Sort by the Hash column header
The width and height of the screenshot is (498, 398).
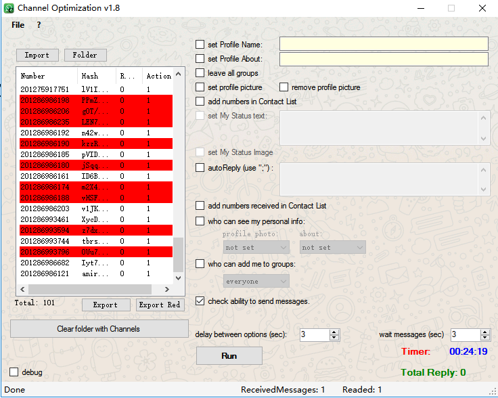pyautogui.click(x=97, y=76)
